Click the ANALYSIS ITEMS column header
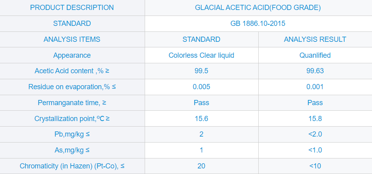Image resolution: width=372 pixels, height=174 pixels. point(72,39)
